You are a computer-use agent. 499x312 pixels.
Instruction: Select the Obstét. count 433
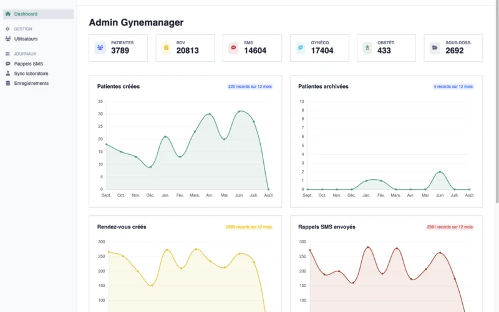pos(384,51)
